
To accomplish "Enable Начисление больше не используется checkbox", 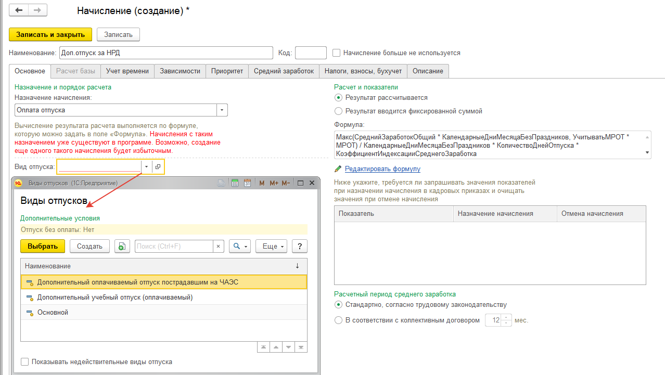I will [x=337, y=53].
